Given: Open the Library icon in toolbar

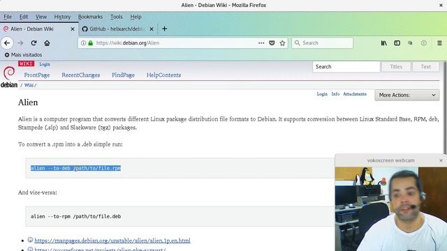Looking at the screenshot, I should 384,43.
